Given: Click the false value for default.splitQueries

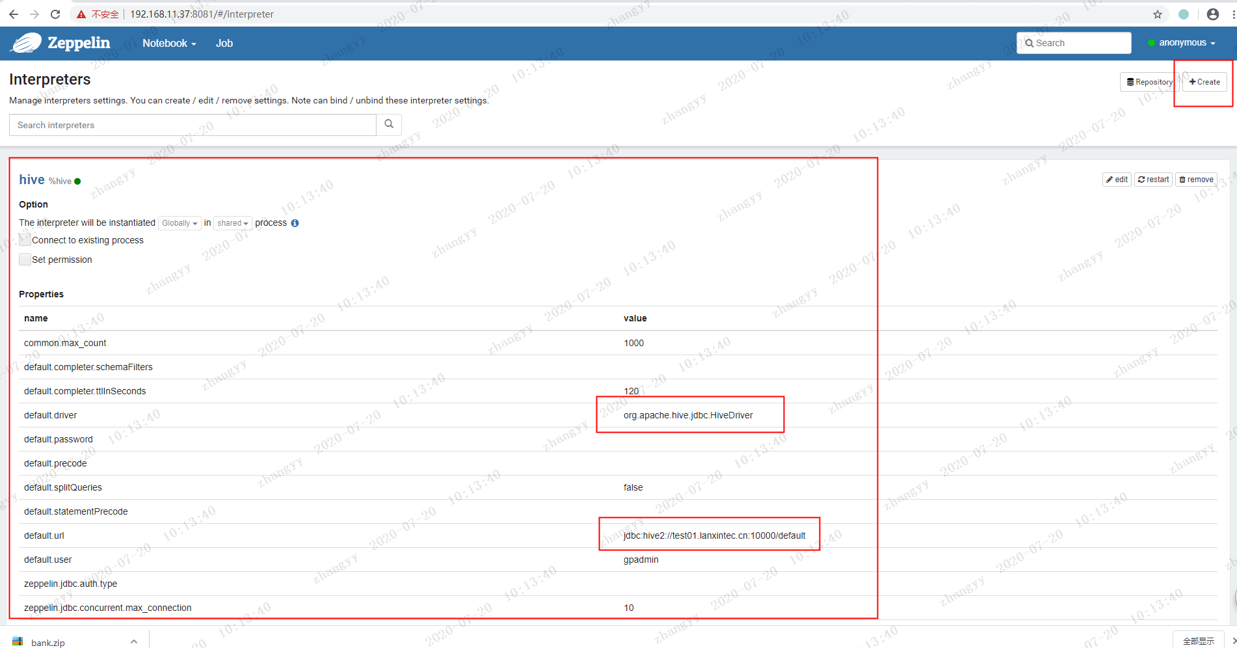Looking at the screenshot, I should click(633, 487).
